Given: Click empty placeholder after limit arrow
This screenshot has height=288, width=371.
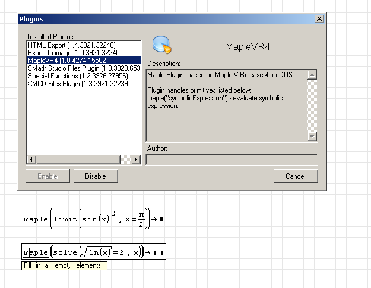Looking at the screenshot, I should [x=161, y=220].
